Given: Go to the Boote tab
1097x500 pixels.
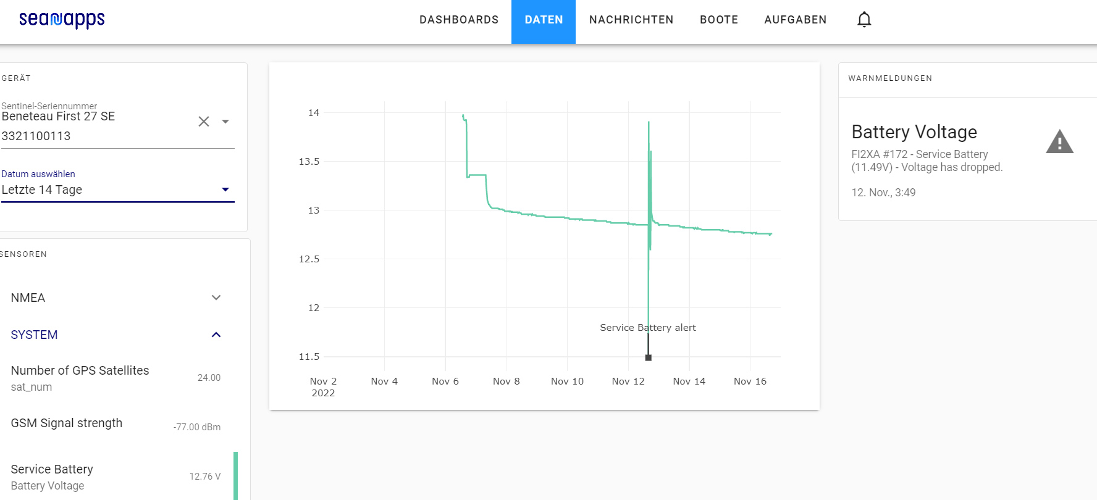Looking at the screenshot, I should [x=719, y=20].
